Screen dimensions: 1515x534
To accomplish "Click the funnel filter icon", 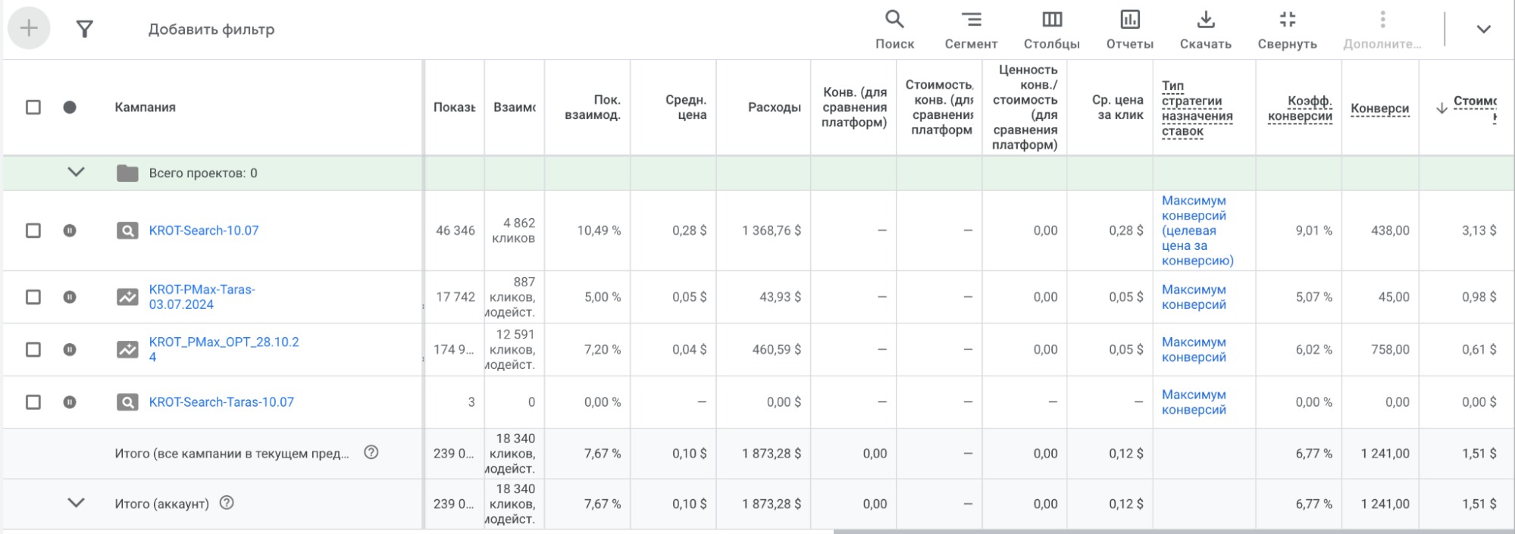I will (x=85, y=30).
